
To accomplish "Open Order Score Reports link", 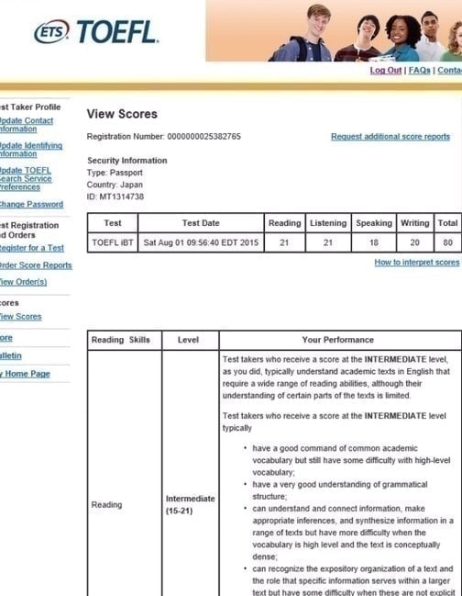I will [36, 265].
